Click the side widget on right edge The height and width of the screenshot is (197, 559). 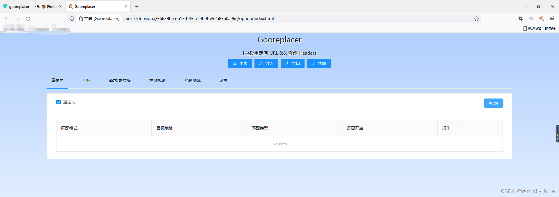(x=557, y=134)
